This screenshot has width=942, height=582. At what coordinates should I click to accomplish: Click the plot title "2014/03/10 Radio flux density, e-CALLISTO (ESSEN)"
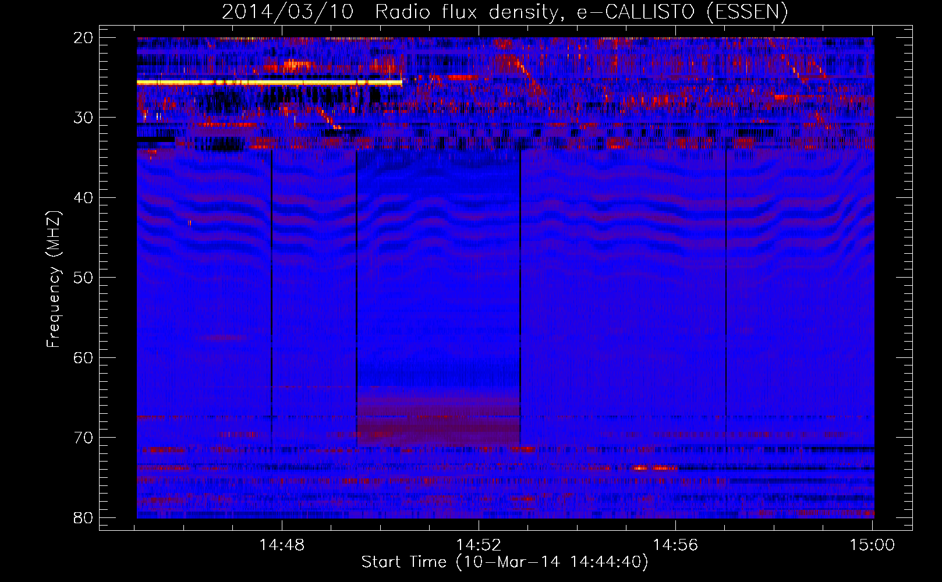[x=505, y=12]
